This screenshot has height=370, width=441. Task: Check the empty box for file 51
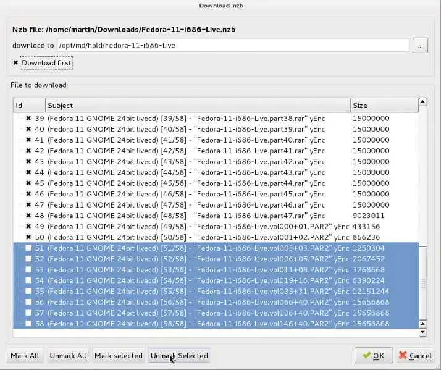tap(28, 248)
